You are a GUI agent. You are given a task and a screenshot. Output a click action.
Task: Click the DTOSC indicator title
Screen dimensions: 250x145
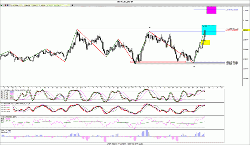click(16, 90)
